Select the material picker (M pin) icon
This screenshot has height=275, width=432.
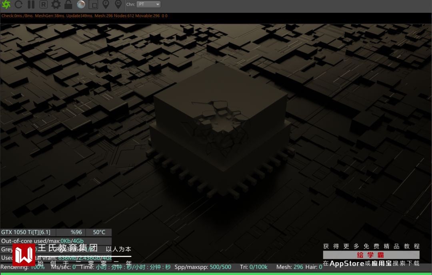click(118, 4)
